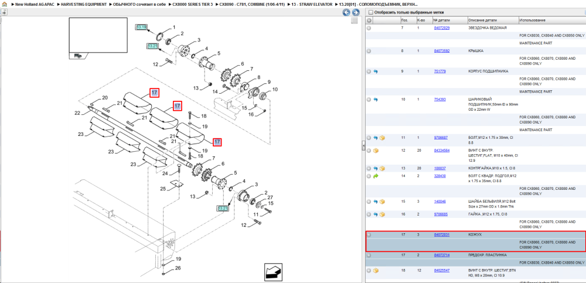
Task: Select callout 24 bolt in the diagram
Action: 165,173
